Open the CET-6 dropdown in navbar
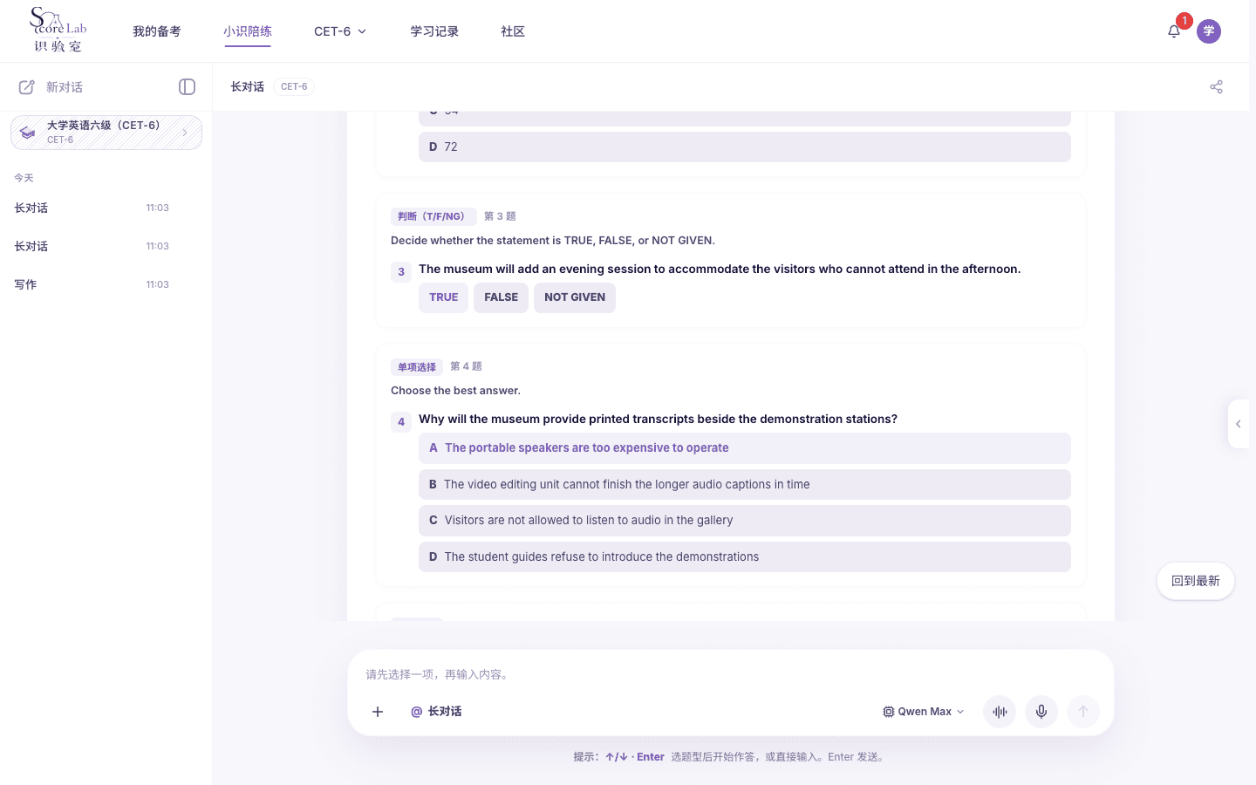This screenshot has height=785, width=1256. (x=340, y=31)
